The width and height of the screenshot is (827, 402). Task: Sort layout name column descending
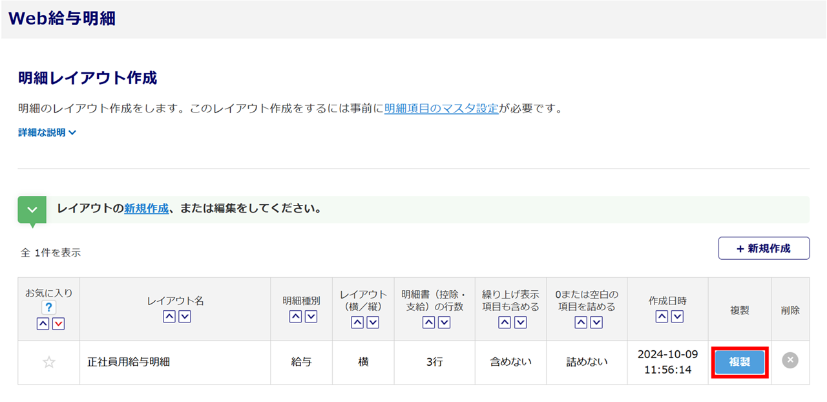(x=184, y=316)
